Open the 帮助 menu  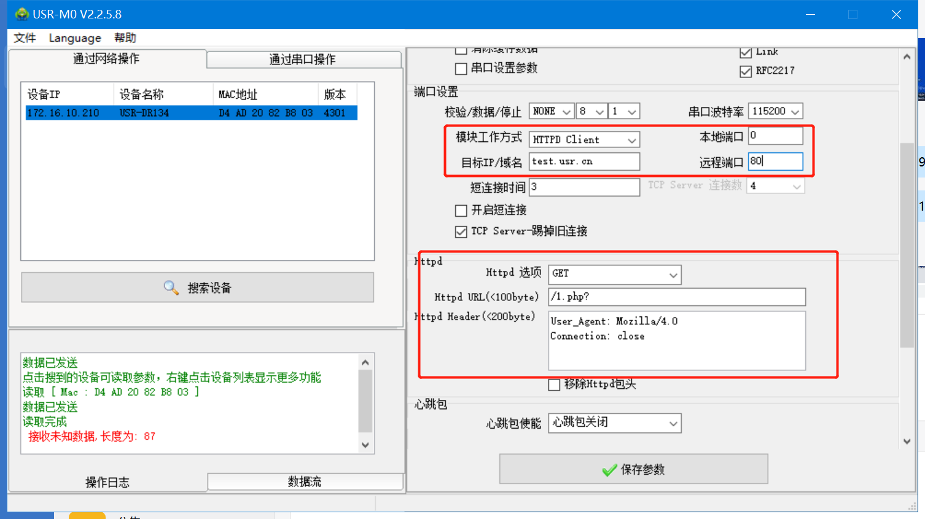125,38
